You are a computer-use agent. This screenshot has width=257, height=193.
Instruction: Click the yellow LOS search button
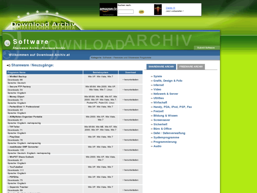pyautogui.click(x=141, y=12)
